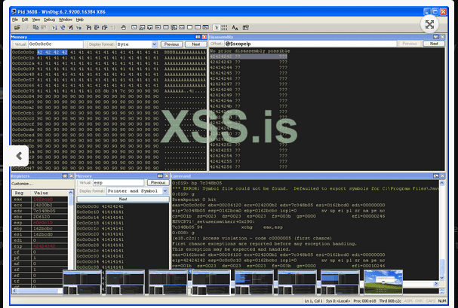Click the Command window scroll-down arrow
Screen dimensions: 458x308
442,277
